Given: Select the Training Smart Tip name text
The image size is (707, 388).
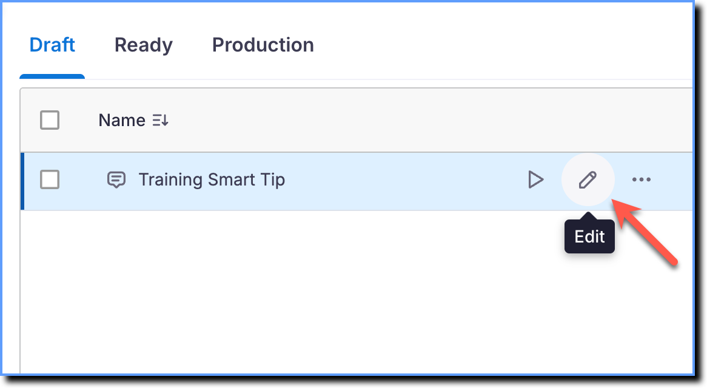Looking at the screenshot, I should click(212, 179).
